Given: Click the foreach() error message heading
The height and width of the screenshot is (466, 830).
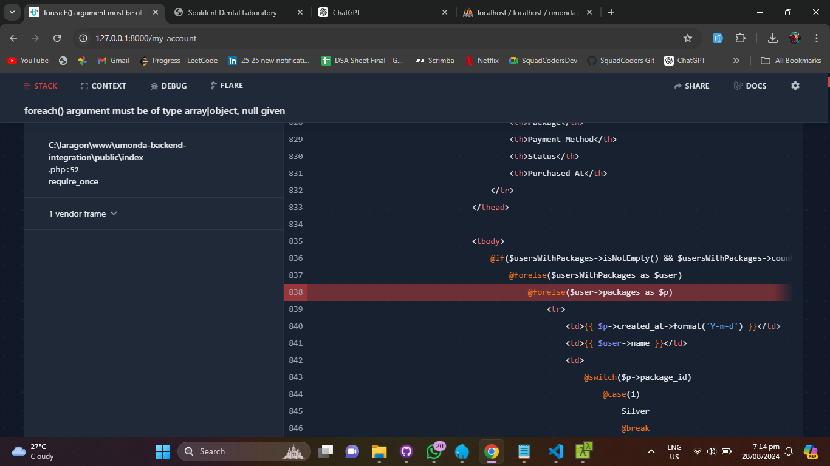Looking at the screenshot, I should [x=154, y=111].
